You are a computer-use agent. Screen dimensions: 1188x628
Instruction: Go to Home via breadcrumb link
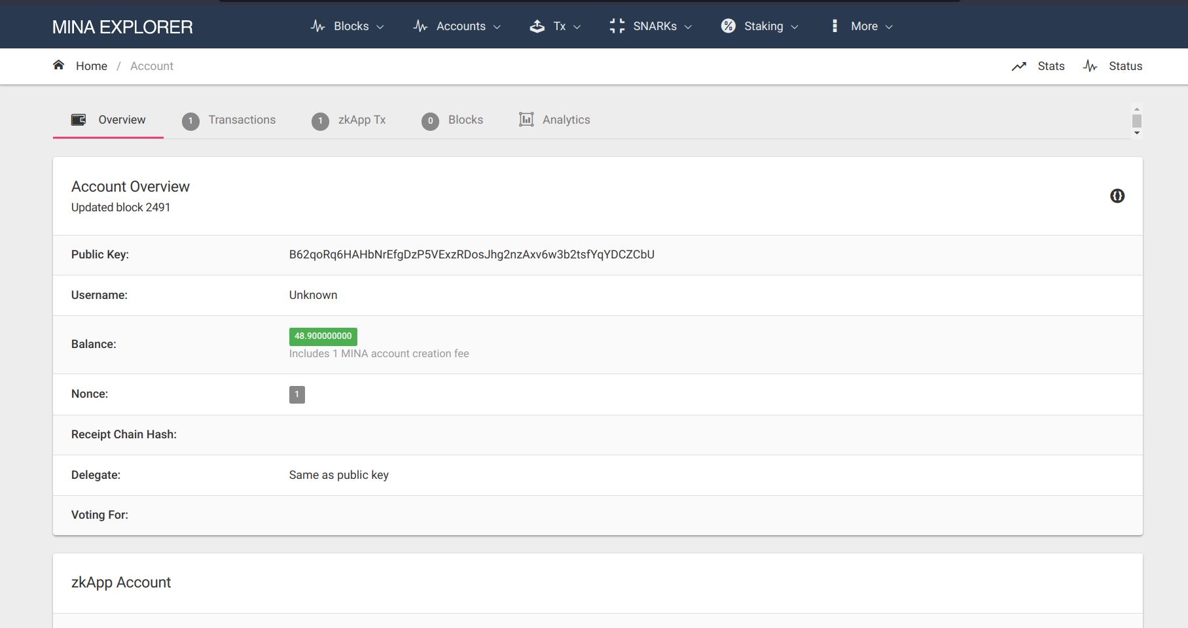pos(92,66)
